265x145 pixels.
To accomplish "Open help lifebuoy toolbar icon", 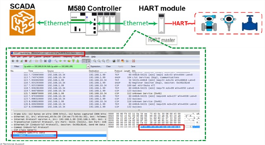I will [134, 61].
